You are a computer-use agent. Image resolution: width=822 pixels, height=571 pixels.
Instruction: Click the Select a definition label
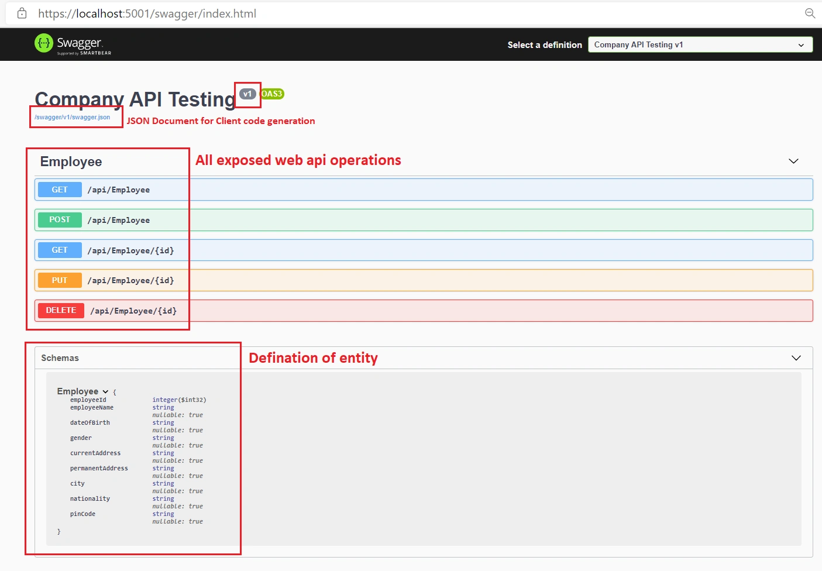tap(545, 45)
